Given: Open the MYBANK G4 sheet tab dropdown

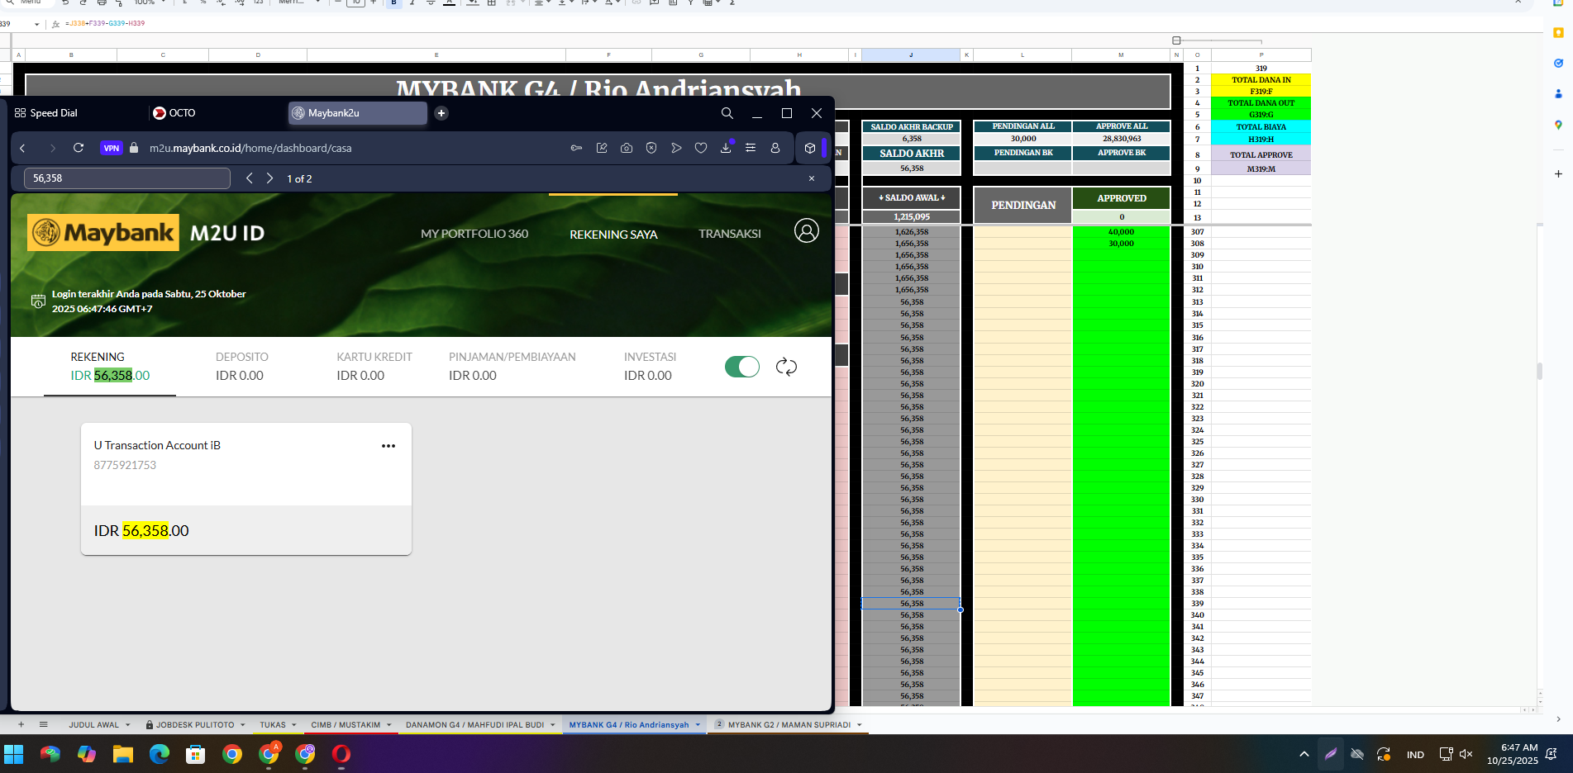Looking at the screenshot, I should (x=698, y=725).
